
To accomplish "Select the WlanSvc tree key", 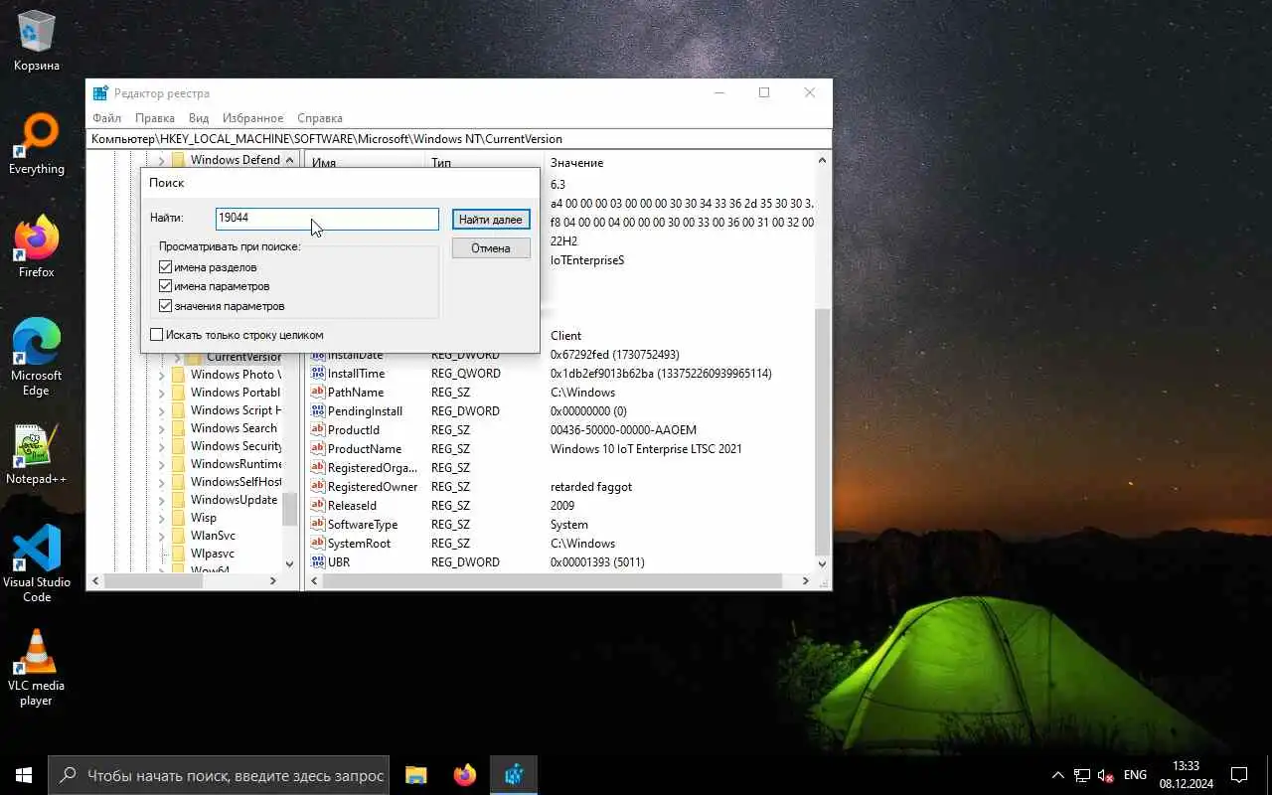I will (x=213, y=536).
